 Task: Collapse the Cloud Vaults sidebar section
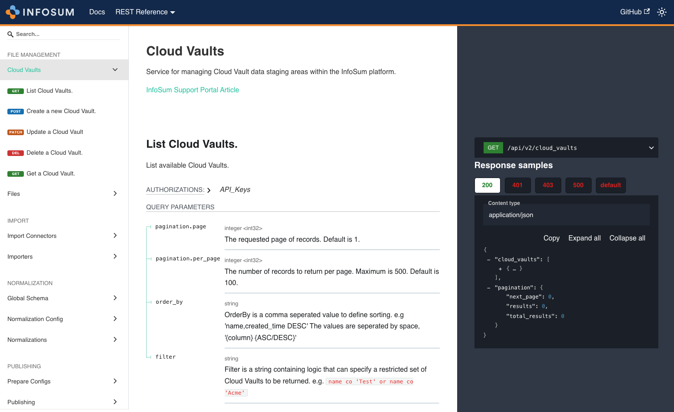point(64,70)
